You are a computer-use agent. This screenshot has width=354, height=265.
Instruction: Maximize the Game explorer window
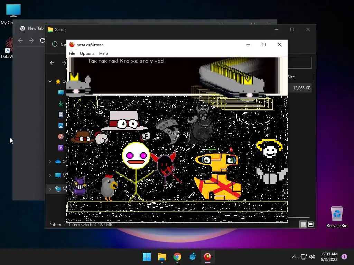pos(292,29)
